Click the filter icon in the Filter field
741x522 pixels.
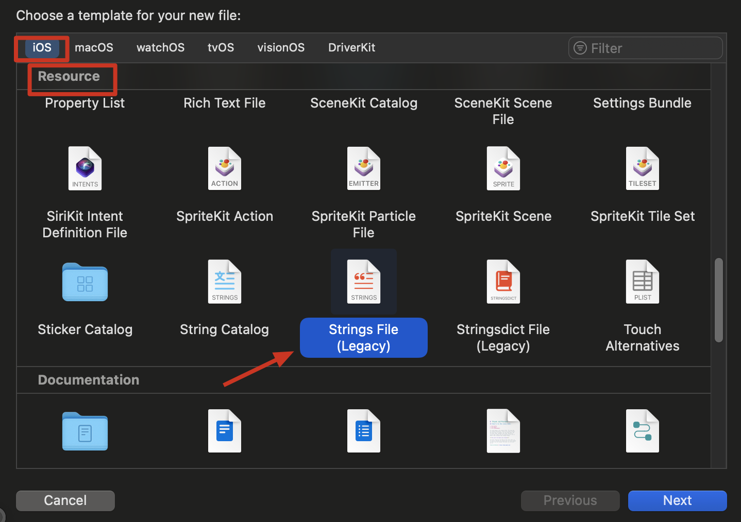pos(580,48)
